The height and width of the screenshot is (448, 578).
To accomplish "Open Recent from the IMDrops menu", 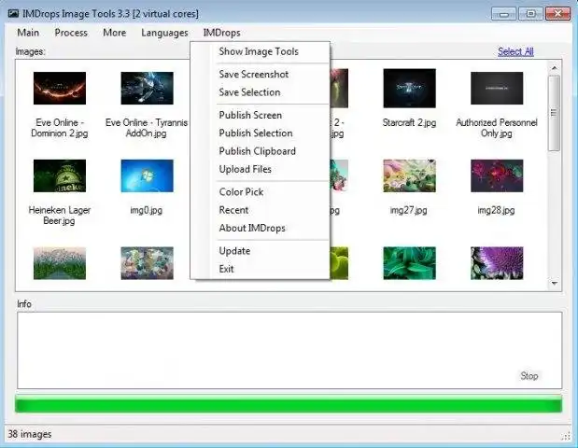I will click(x=233, y=210).
